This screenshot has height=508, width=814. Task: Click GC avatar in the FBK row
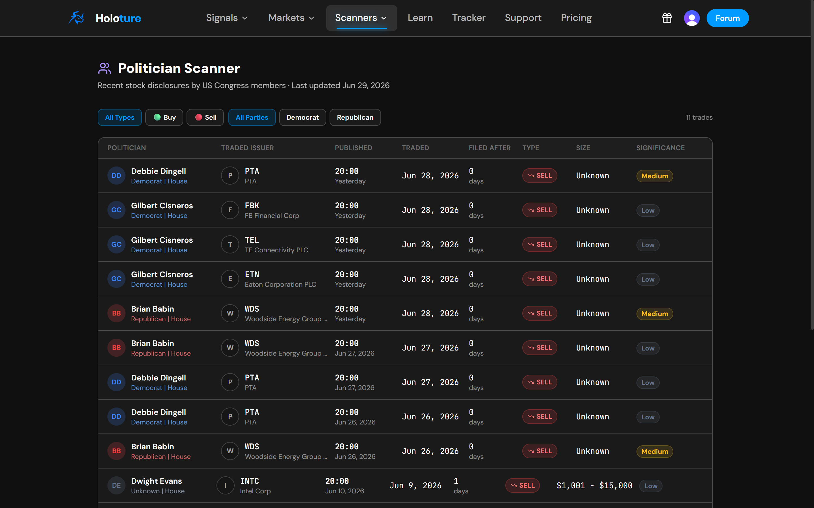point(116,210)
